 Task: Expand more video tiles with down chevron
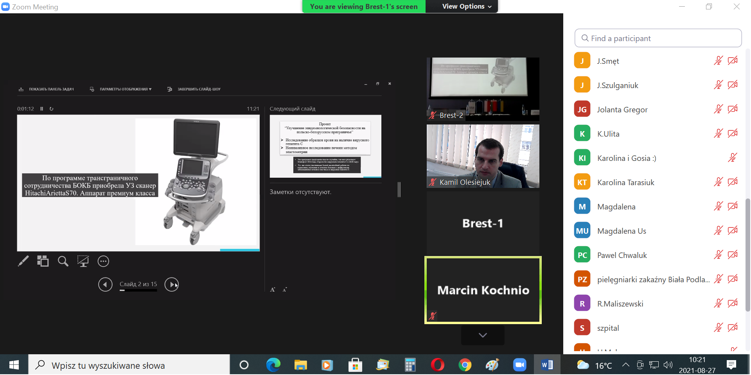(x=483, y=335)
